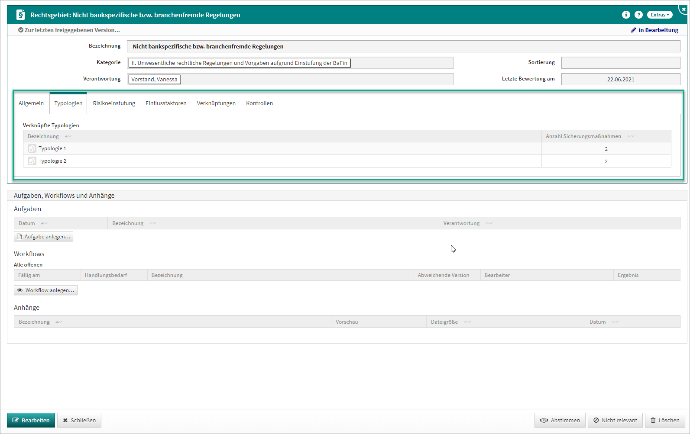Open the Extras dropdown menu
Image resolution: width=690 pixels, height=434 pixels.
point(659,15)
